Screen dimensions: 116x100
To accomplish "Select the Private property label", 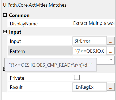I will coord(17,78).
